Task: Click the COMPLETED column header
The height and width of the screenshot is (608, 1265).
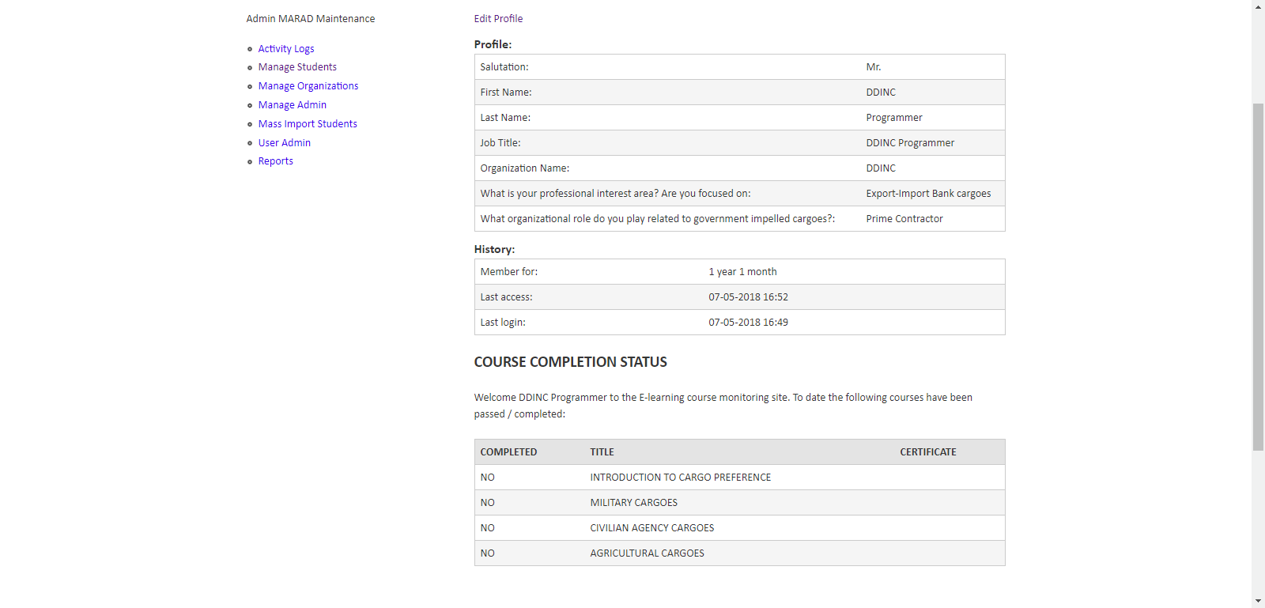Action: click(508, 452)
